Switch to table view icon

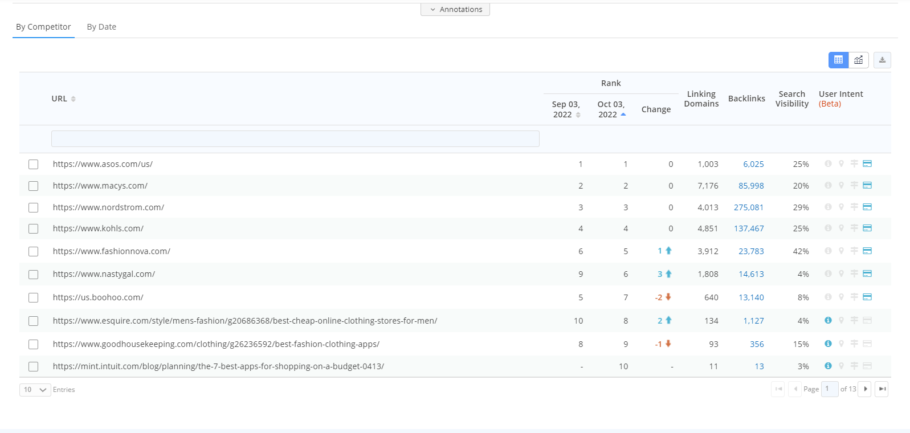click(x=838, y=60)
